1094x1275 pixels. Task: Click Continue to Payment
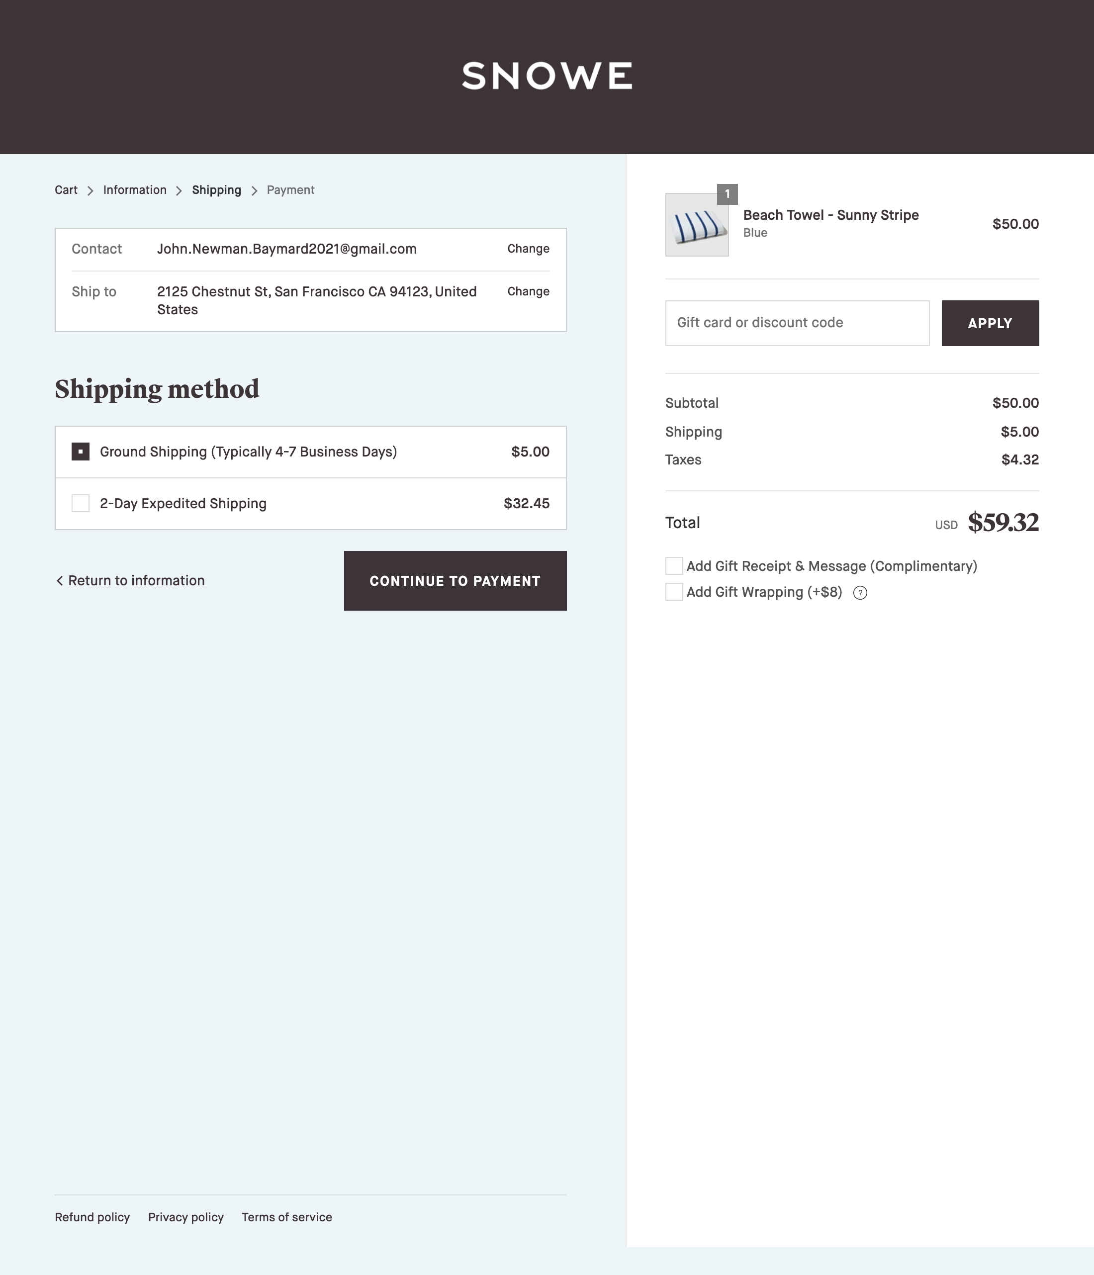tap(455, 580)
